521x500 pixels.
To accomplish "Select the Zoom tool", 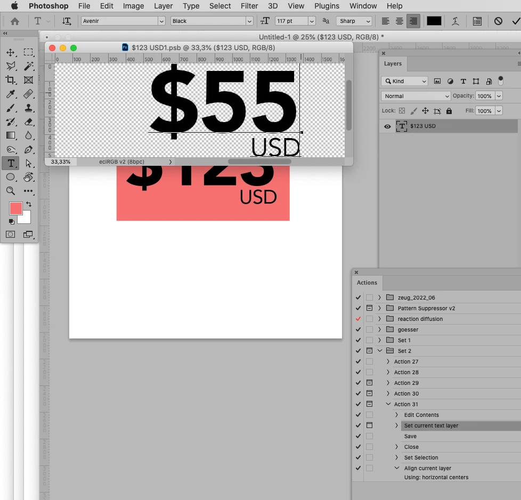I will (x=11, y=191).
